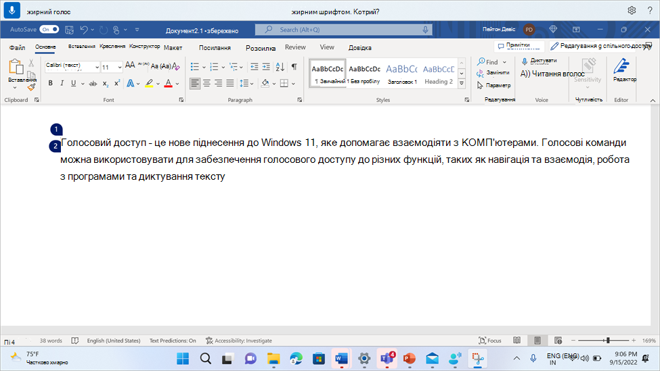This screenshot has width=660, height=371.
Task: Open File Explorer from taskbar
Action: [x=273, y=359]
